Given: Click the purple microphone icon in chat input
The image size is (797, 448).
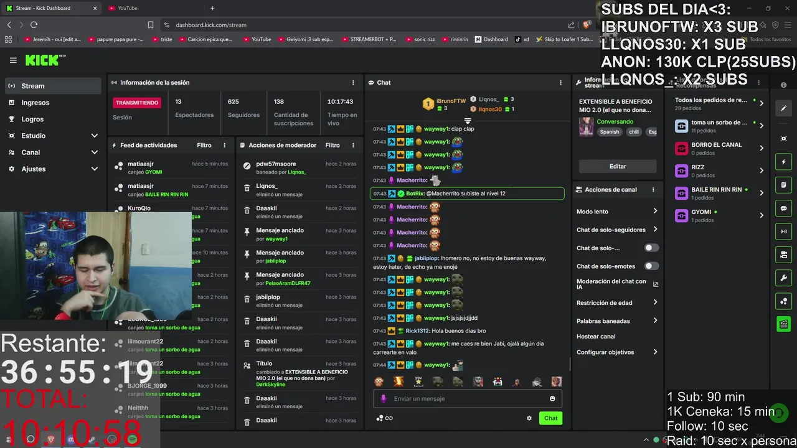Looking at the screenshot, I should tap(383, 399).
